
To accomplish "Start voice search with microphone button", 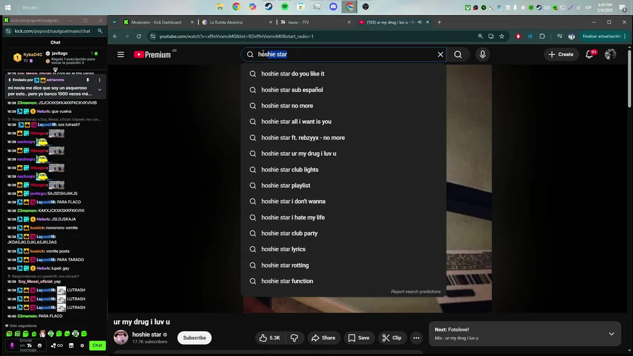I will (x=483, y=54).
